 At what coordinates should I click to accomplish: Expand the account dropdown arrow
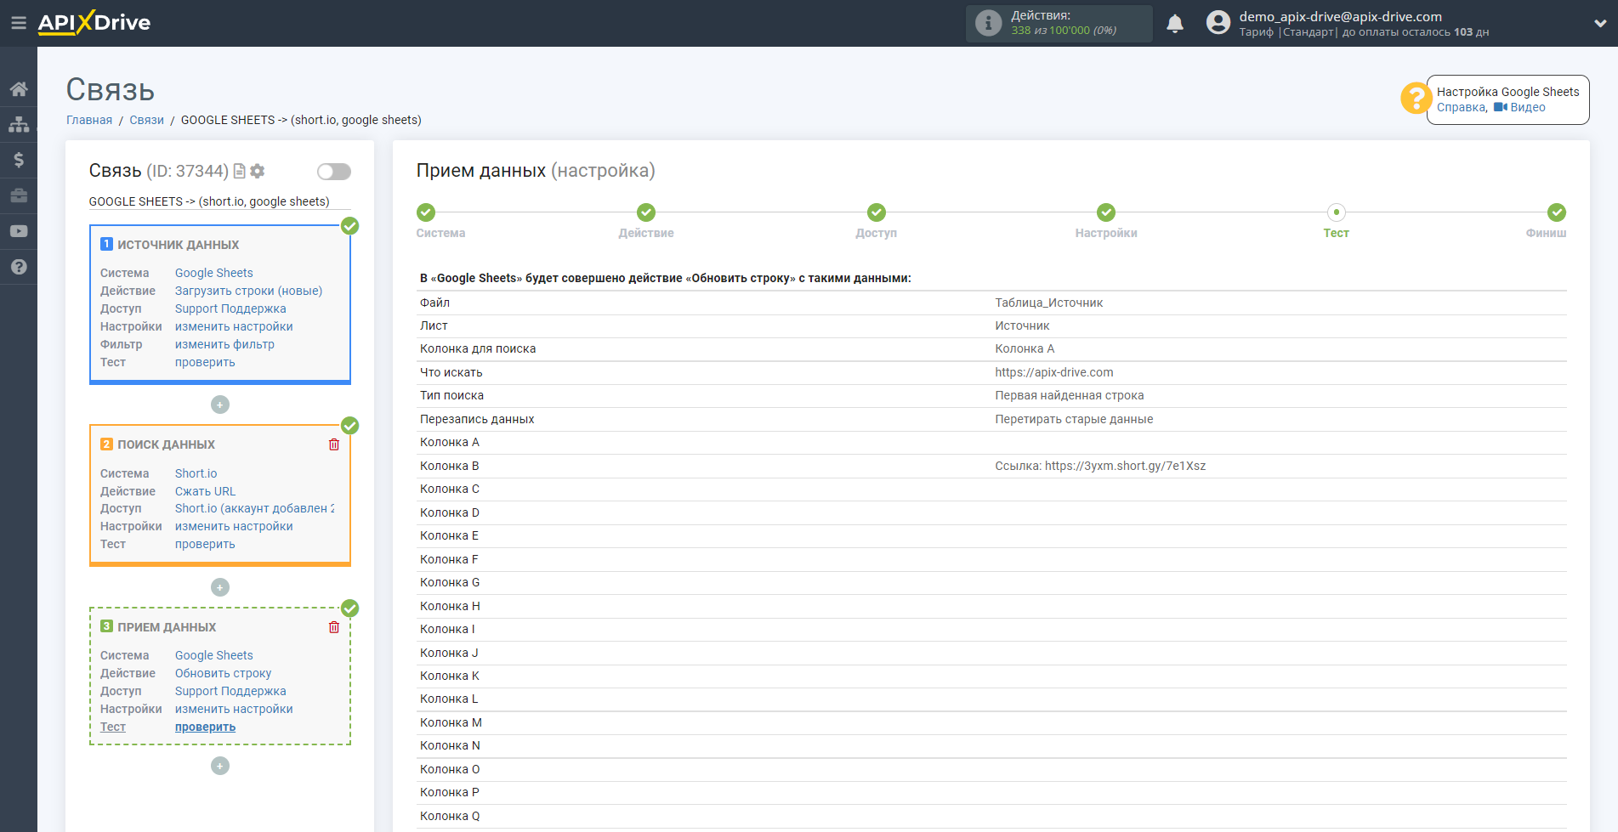[1599, 24]
